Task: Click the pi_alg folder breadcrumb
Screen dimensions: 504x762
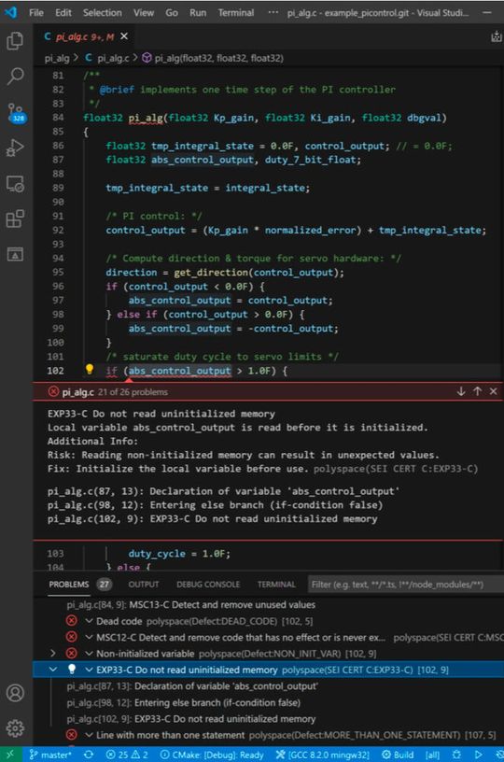Action: click(57, 58)
